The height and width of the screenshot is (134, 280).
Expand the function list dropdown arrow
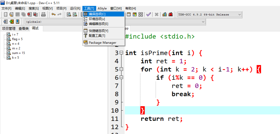[203, 22]
